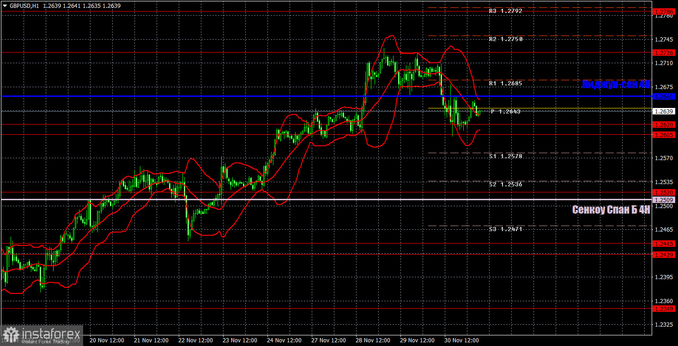This screenshot has height=346, width=678.
Task: Click the 1.2395 price axis label
Action: 664,277
